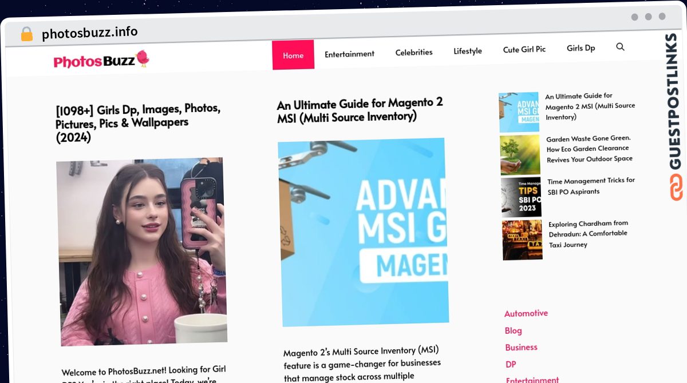Open the pink-sweater girl selfie featured image
687x383 pixels.
(142, 252)
